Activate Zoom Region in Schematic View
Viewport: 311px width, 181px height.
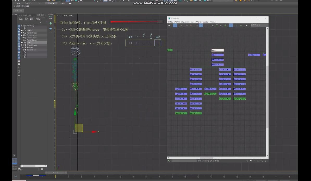click(254, 161)
